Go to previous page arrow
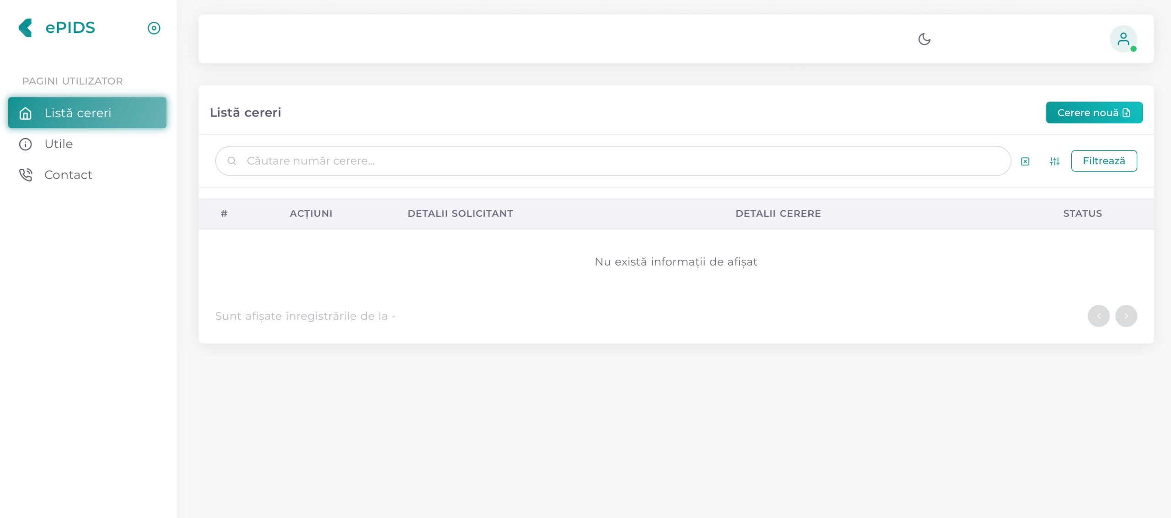Viewport: 1171px width, 518px height. pyautogui.click(x=1098, y=316)
